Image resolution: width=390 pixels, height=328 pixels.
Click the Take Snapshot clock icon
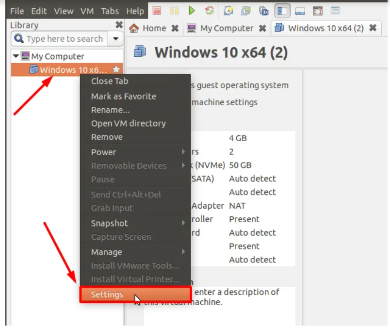(228, 11)
